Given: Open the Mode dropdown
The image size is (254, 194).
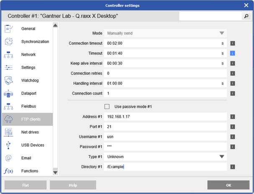Looking at the screenshot, I should tap(165, 33).
